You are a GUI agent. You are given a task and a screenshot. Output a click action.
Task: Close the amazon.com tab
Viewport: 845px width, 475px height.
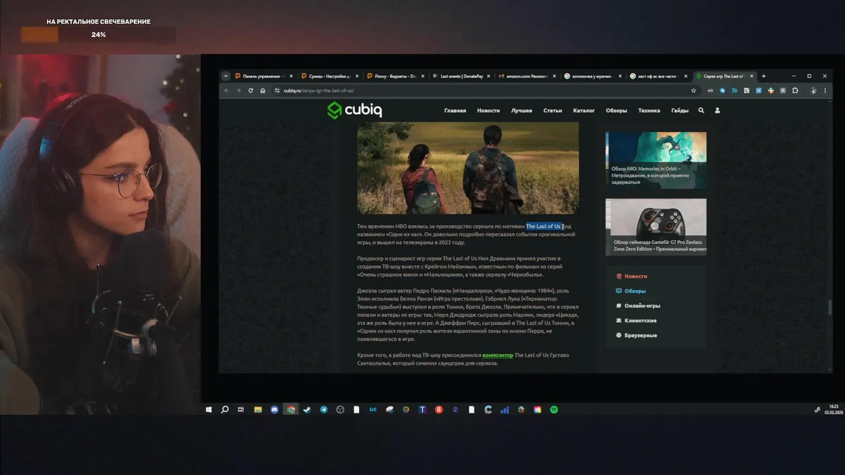click(x=554, y=76)
